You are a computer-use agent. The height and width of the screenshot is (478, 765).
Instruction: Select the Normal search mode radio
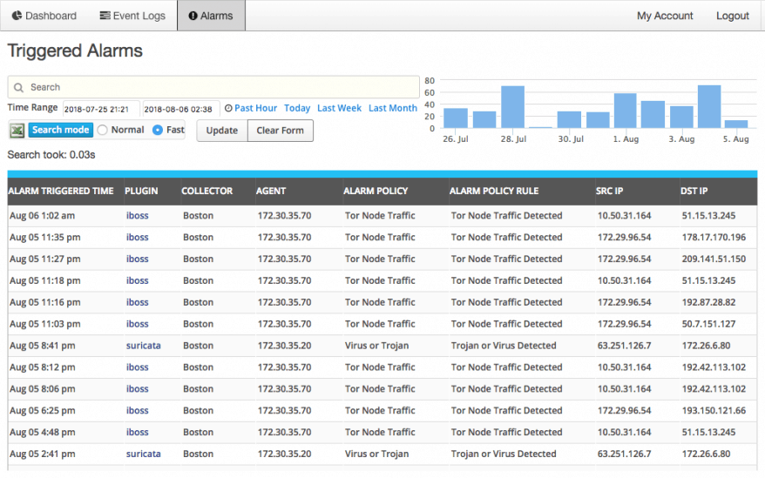pos(102,130)
